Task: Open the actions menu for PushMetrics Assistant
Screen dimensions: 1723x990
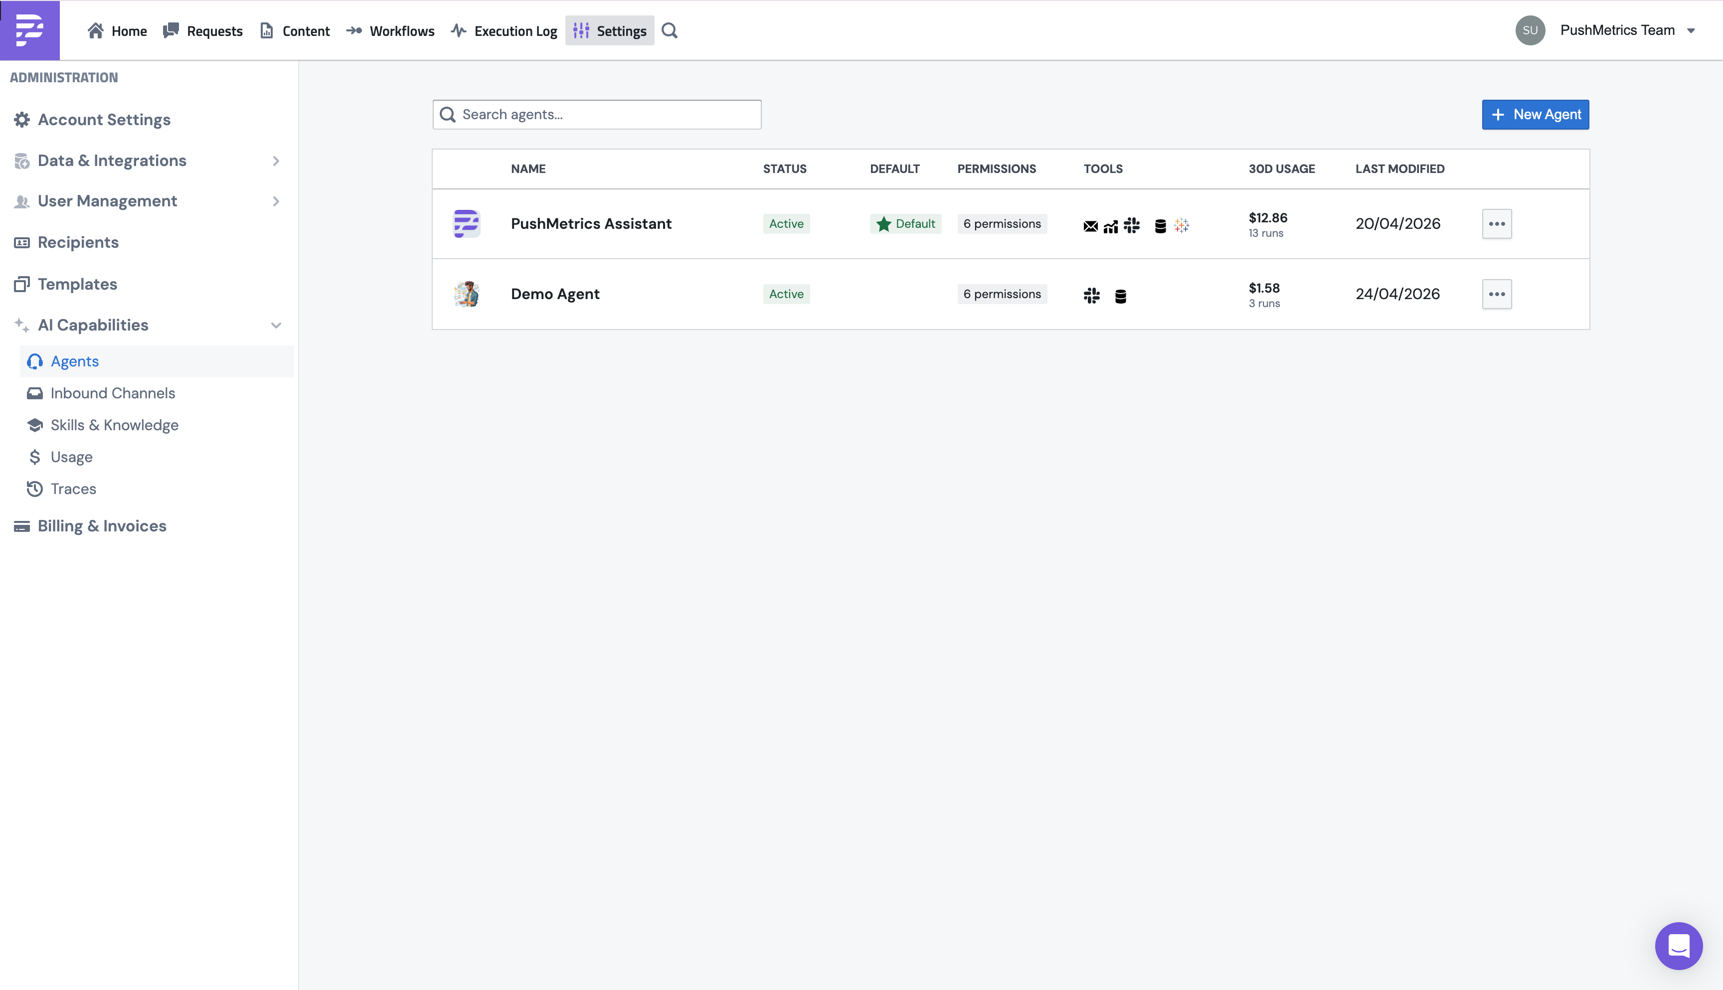Action: coord(1497,224)
